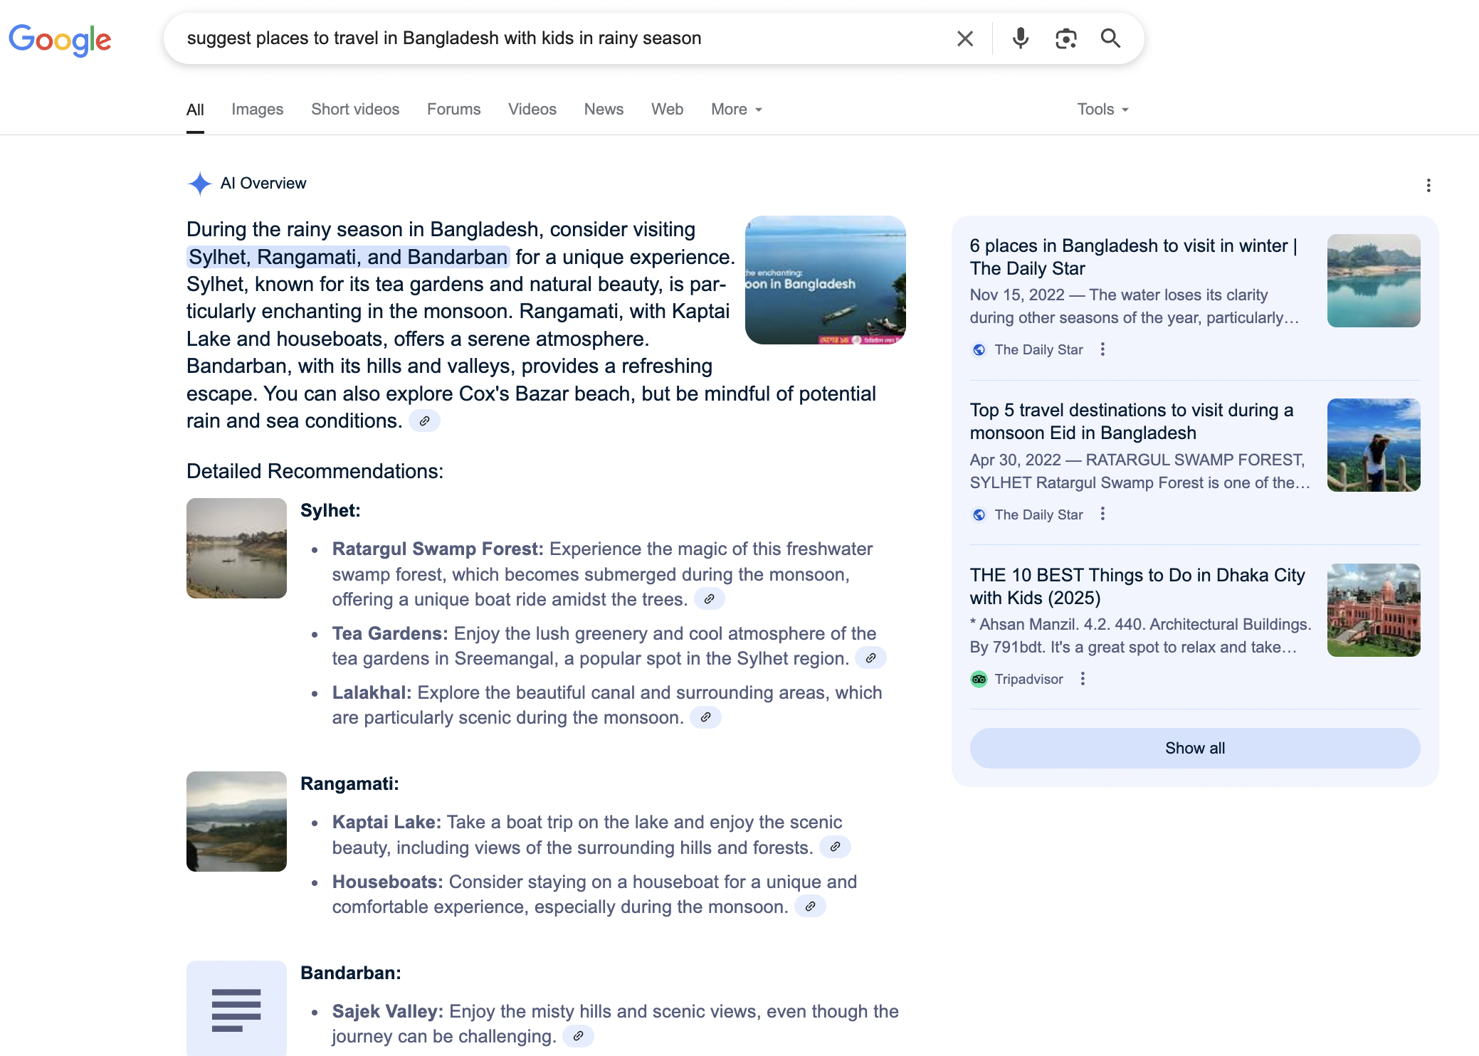The width and height of the screenshot is (1479, 1056).
Task: Switch to the Images tab
Action: pyautogui.click(x=257, y=110)
